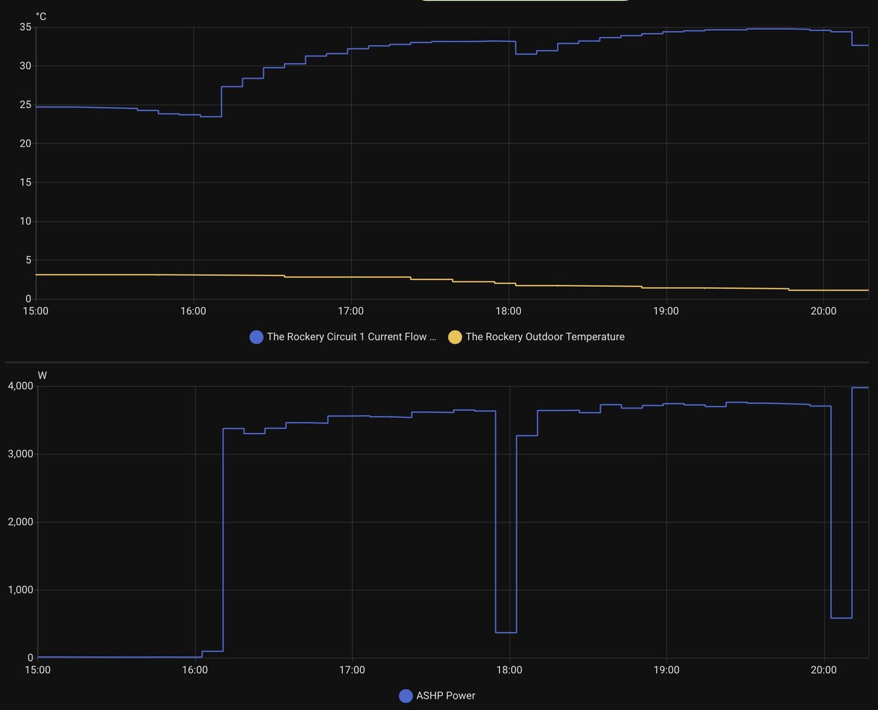Viewport: 878px width, 710px height.
Task: Click the divider line between the two charts
Action: click(x=437, y=362)
